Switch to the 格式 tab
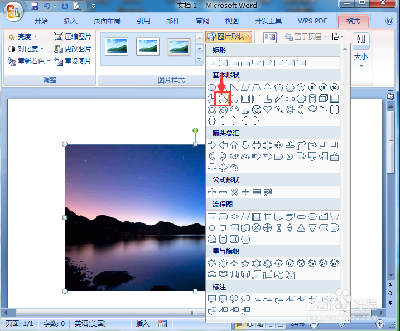 353,21
